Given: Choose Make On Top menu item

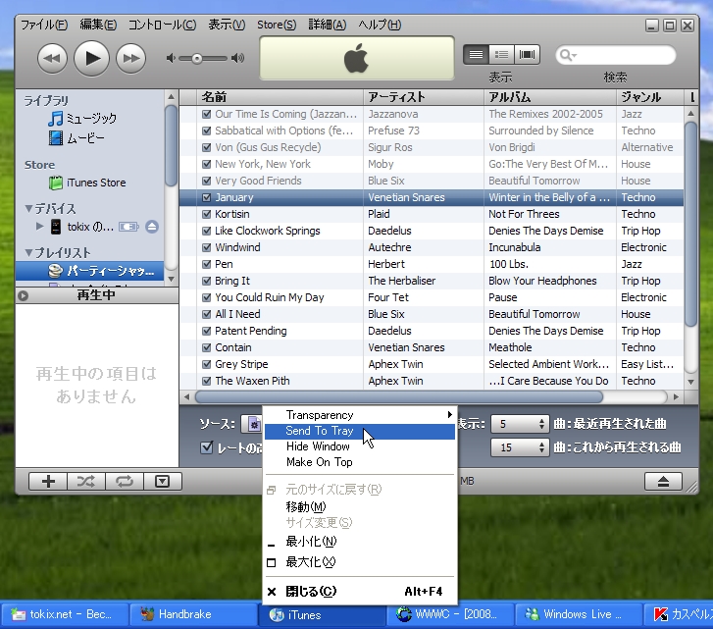Looking at the screenshot, I should pos(359,462).
